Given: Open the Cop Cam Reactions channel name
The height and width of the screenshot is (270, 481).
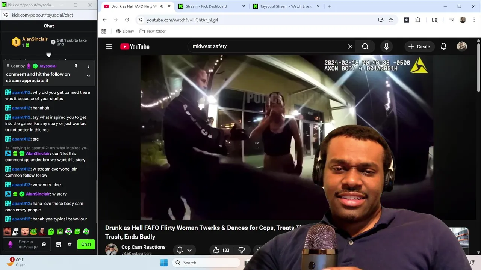Looking at the screenshot, I should [x=143, y=247].
